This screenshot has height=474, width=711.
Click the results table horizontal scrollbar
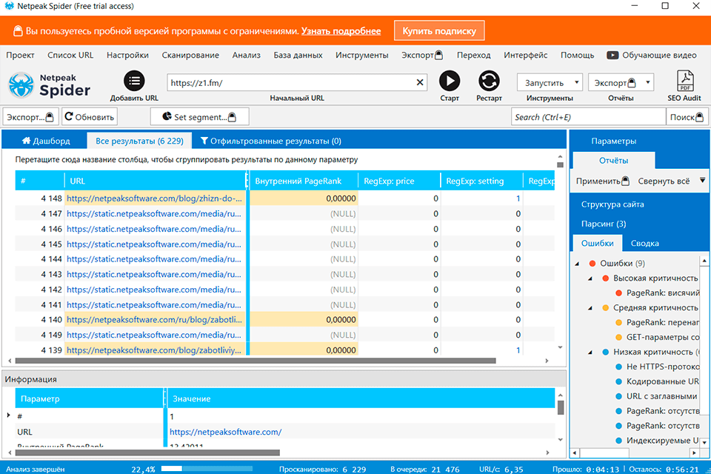click(x=252, y=361)
